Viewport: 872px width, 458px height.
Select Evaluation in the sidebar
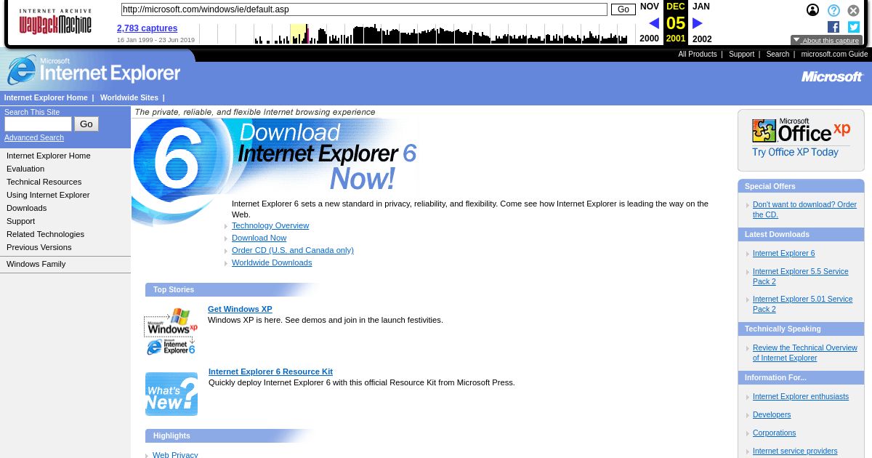pos(25,169)
